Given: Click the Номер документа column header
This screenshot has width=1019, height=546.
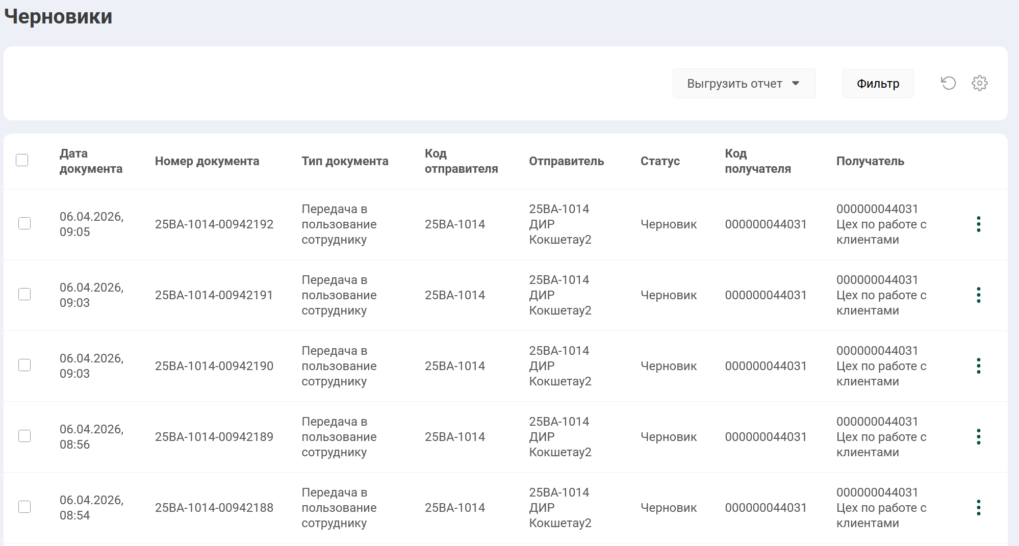Looking at the screenshot, I should point(207,161).
